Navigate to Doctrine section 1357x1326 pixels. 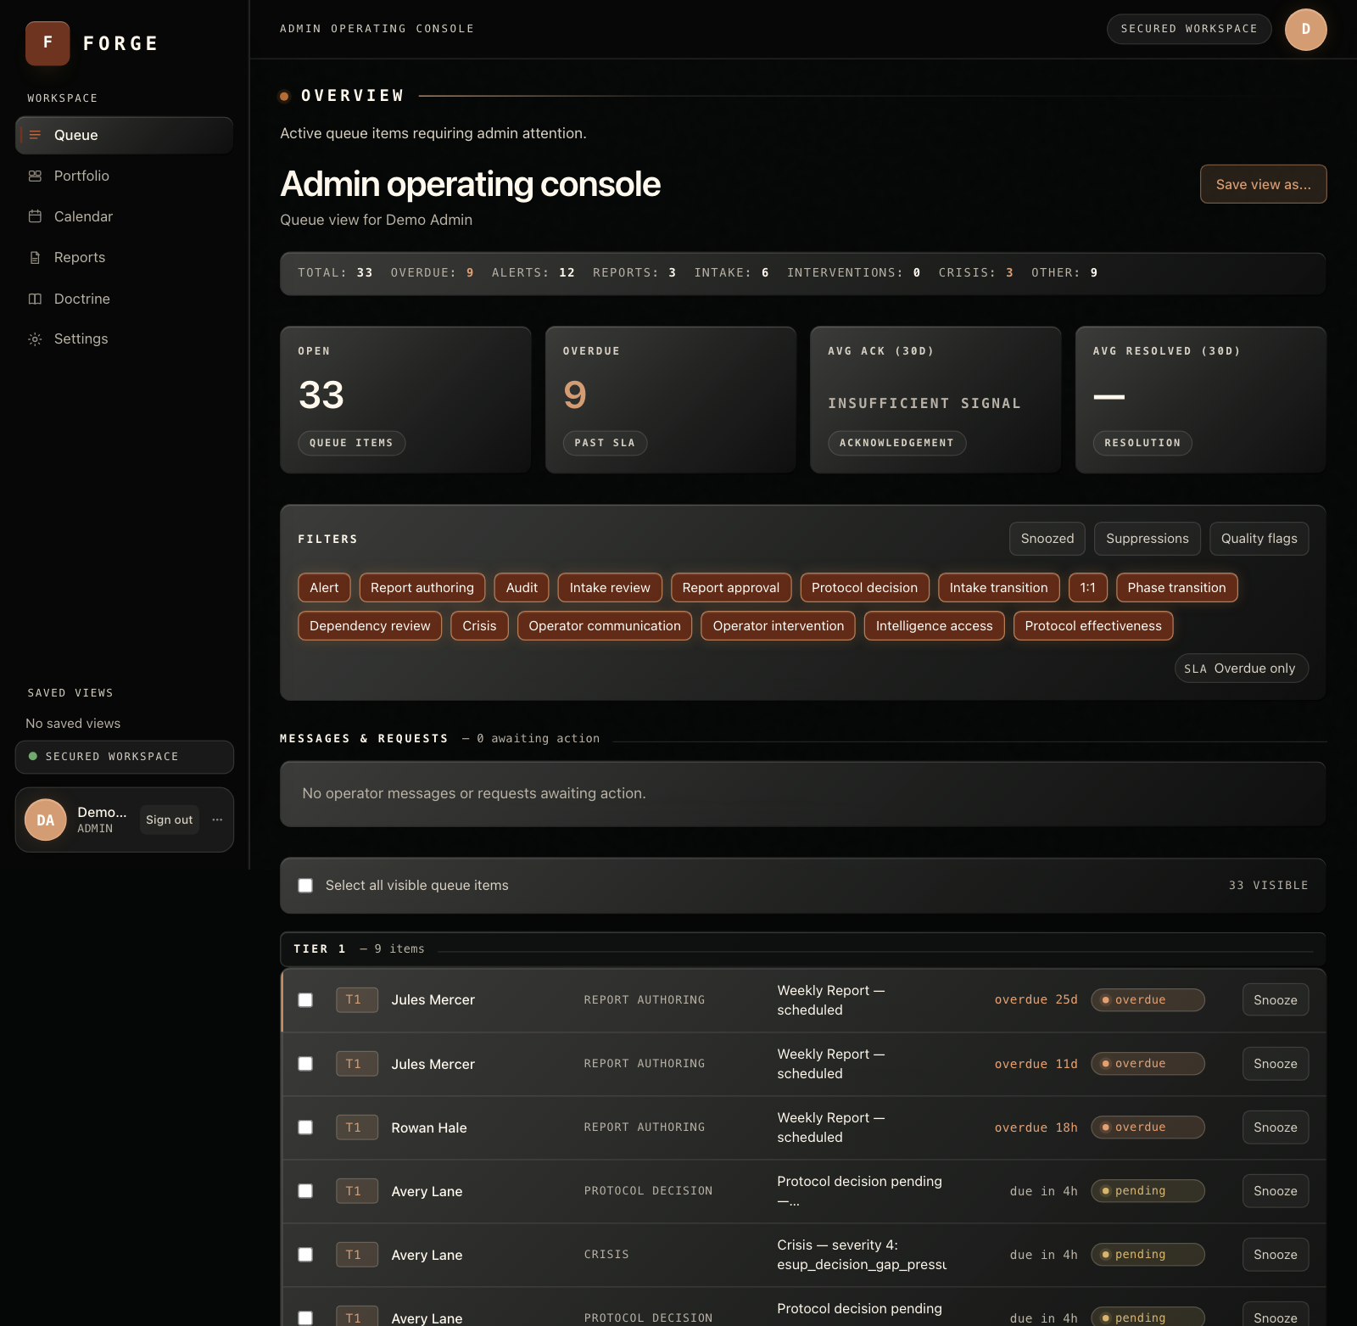coord(124,299)
